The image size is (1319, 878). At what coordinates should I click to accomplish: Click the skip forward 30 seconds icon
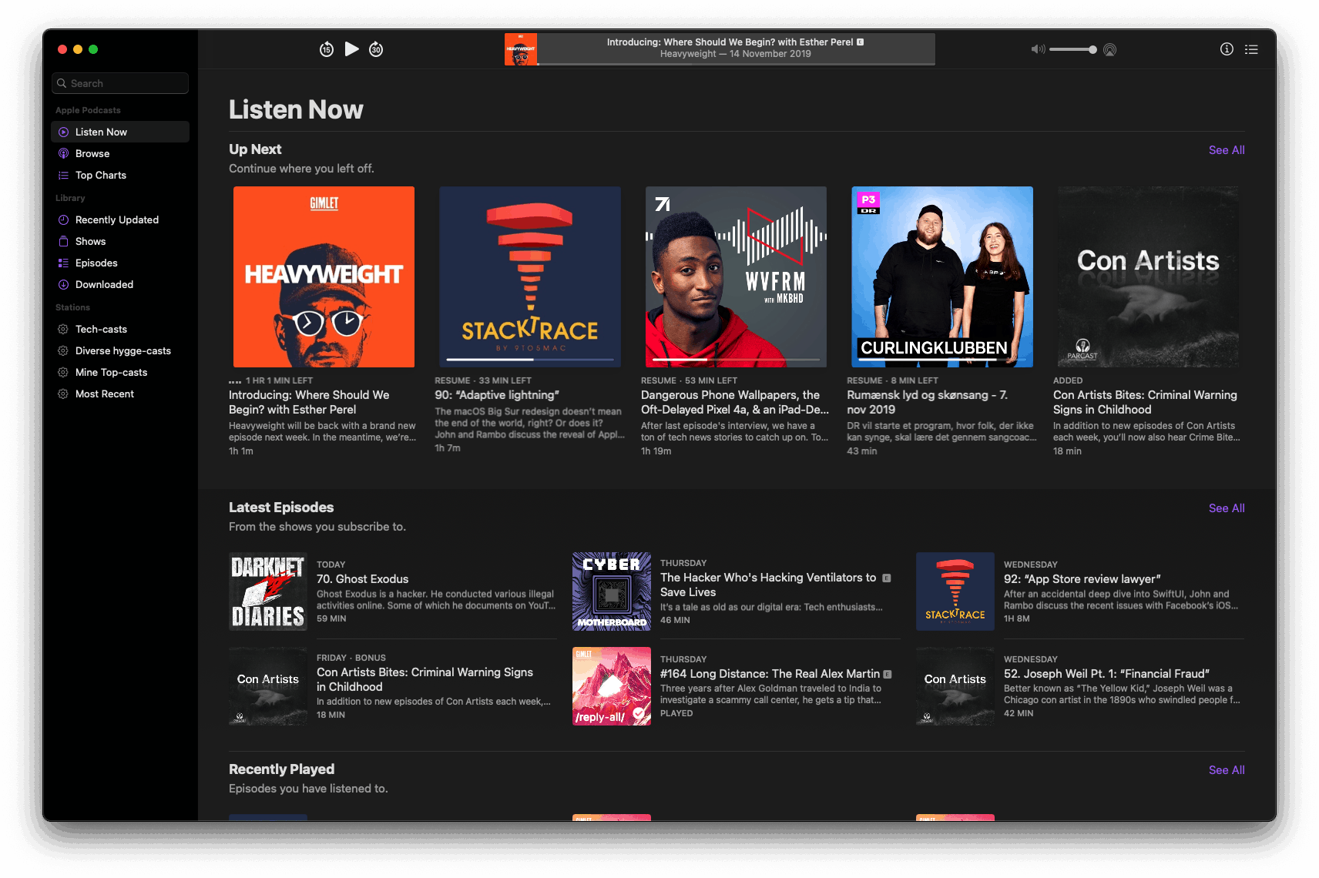click(376, 49)
